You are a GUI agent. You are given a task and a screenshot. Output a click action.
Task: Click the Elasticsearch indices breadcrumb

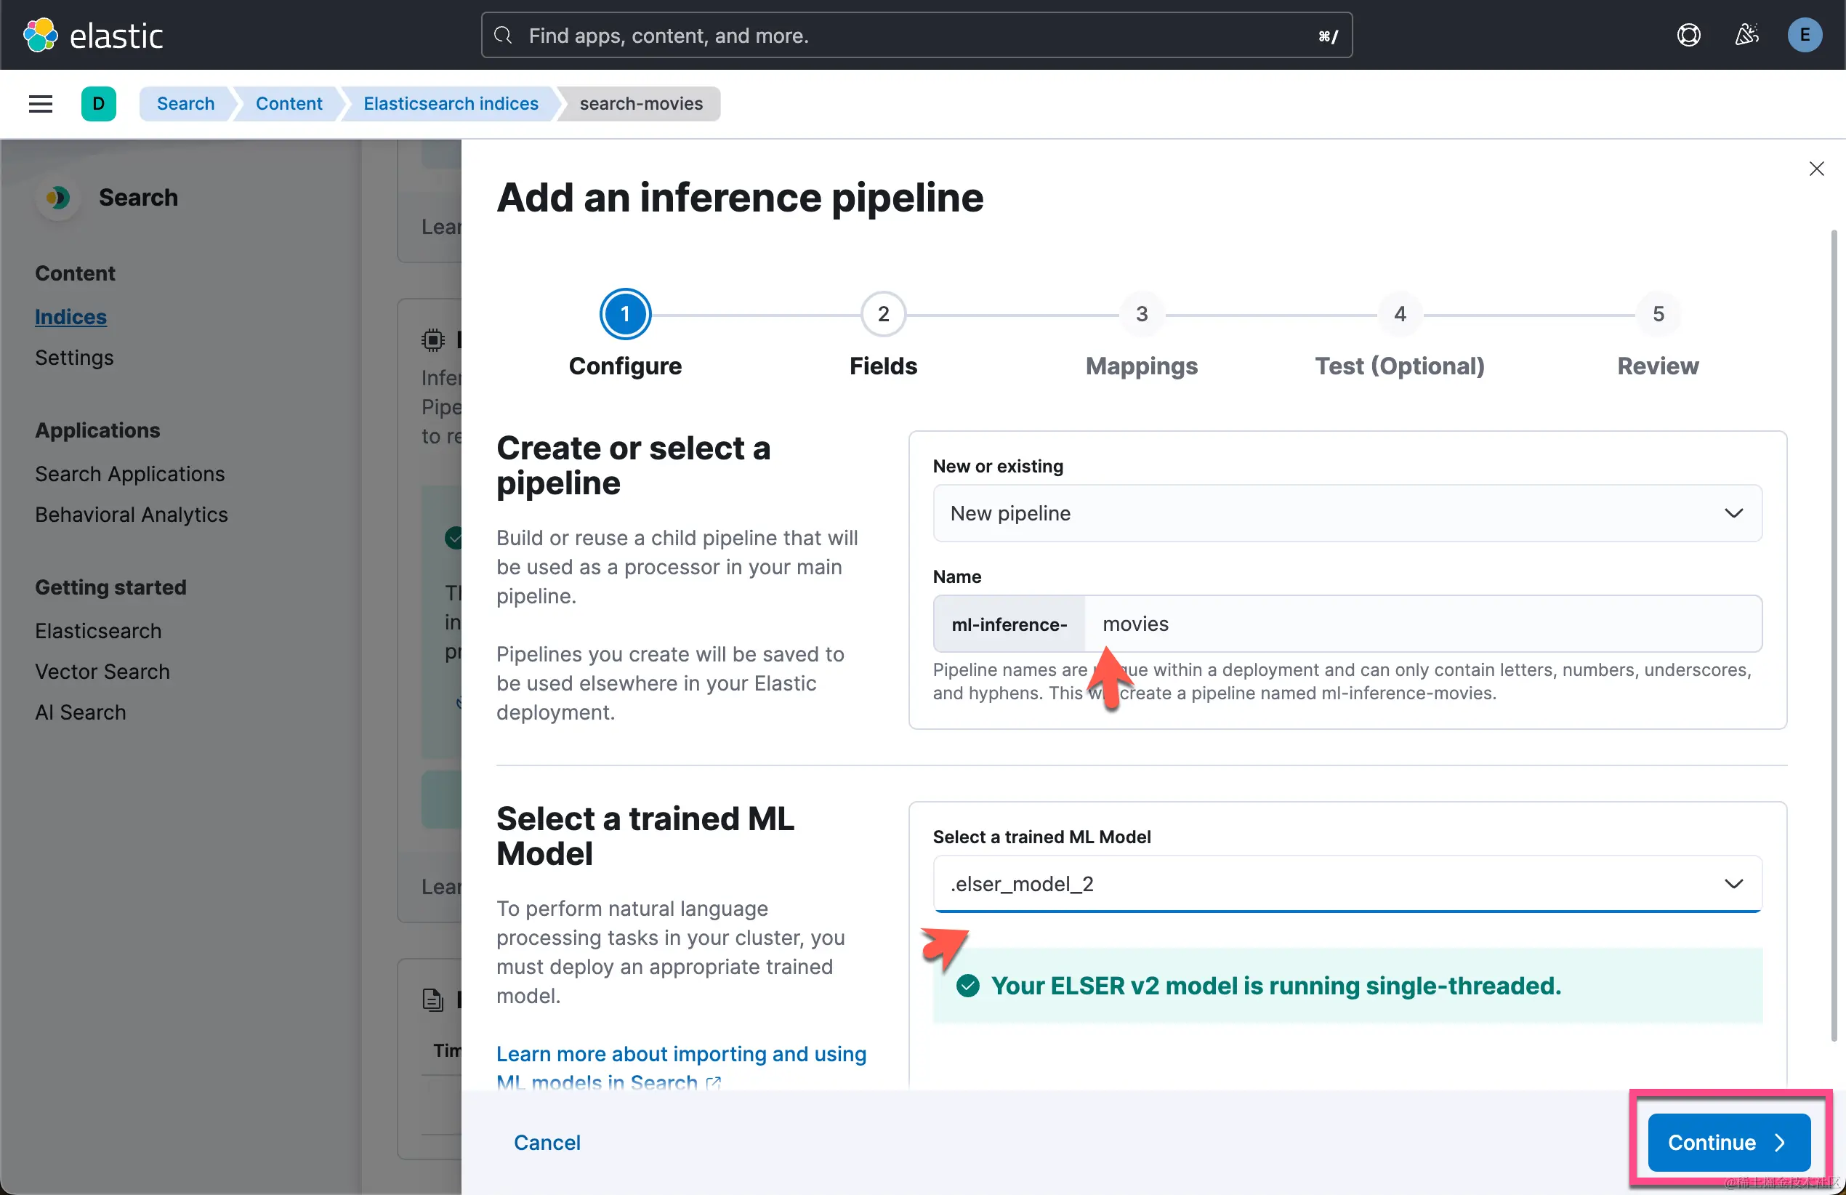coord(451,103)
